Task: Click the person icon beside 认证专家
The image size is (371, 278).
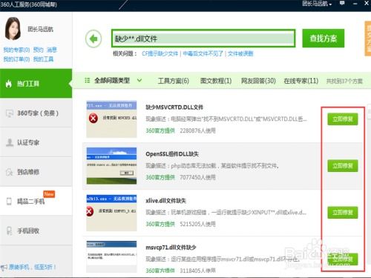Action: point(10,142)
